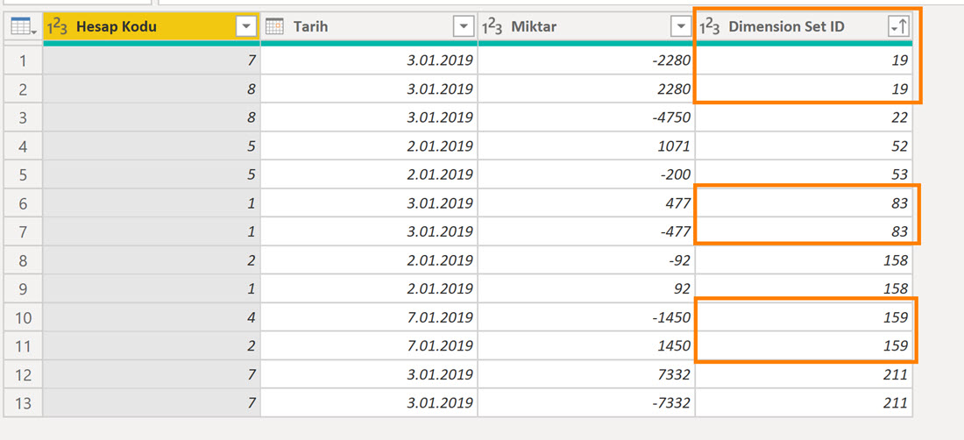Viewport: 964px width, 440px height.
Task: Click the date type icon of Tarih column
Action: (x=274, y=26)
